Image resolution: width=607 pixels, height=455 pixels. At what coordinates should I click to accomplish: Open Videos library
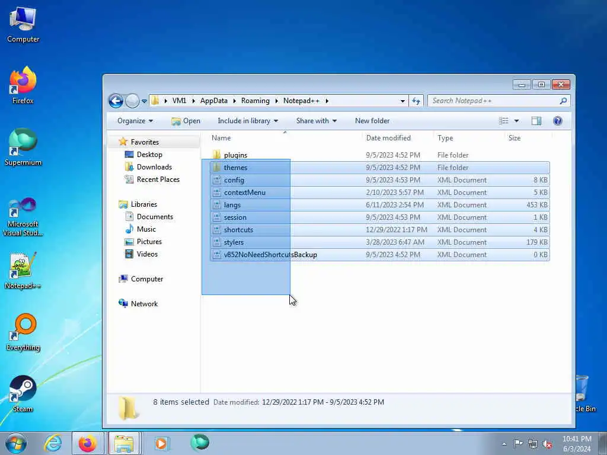147,254
